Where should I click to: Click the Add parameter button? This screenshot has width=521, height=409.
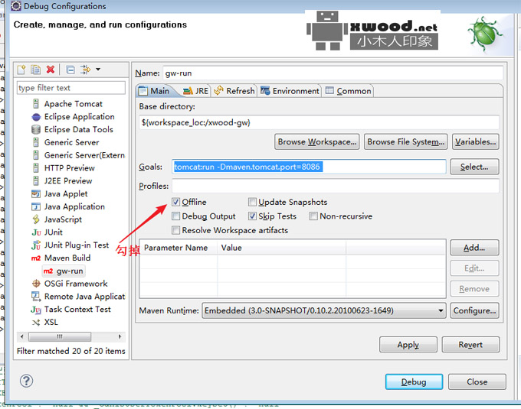(x=474, y=248)
